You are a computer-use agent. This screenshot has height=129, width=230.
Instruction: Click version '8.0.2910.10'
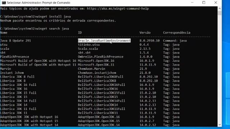(149, 40)
